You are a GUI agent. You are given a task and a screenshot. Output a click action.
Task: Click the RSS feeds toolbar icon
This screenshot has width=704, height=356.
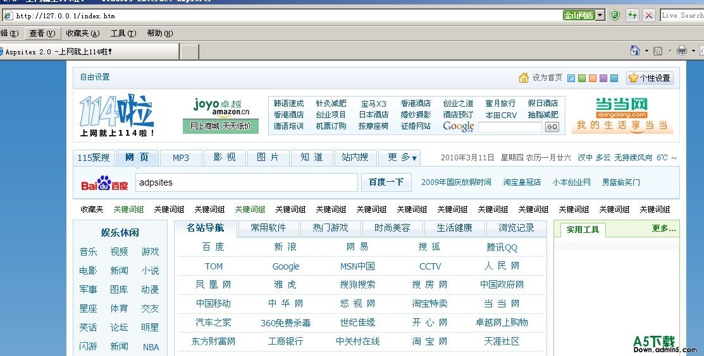tap(658, 51)
